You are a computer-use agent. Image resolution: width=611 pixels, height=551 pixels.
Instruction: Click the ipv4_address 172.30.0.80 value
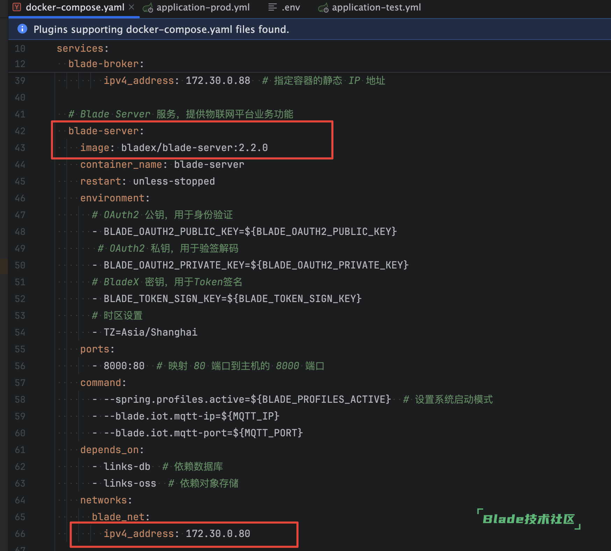coord(218,534)
